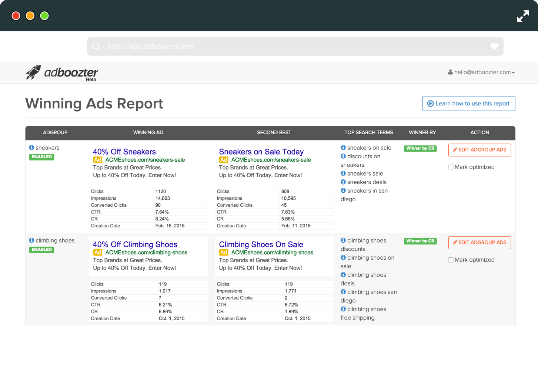
Task: Click info icon next to 'sneakers deals'
Action: [x=343, y=182]
